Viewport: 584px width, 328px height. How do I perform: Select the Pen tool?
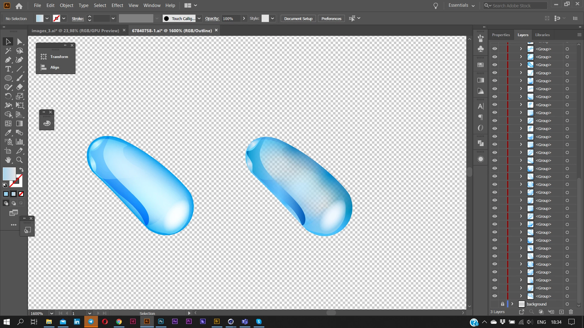coord(8,60)
